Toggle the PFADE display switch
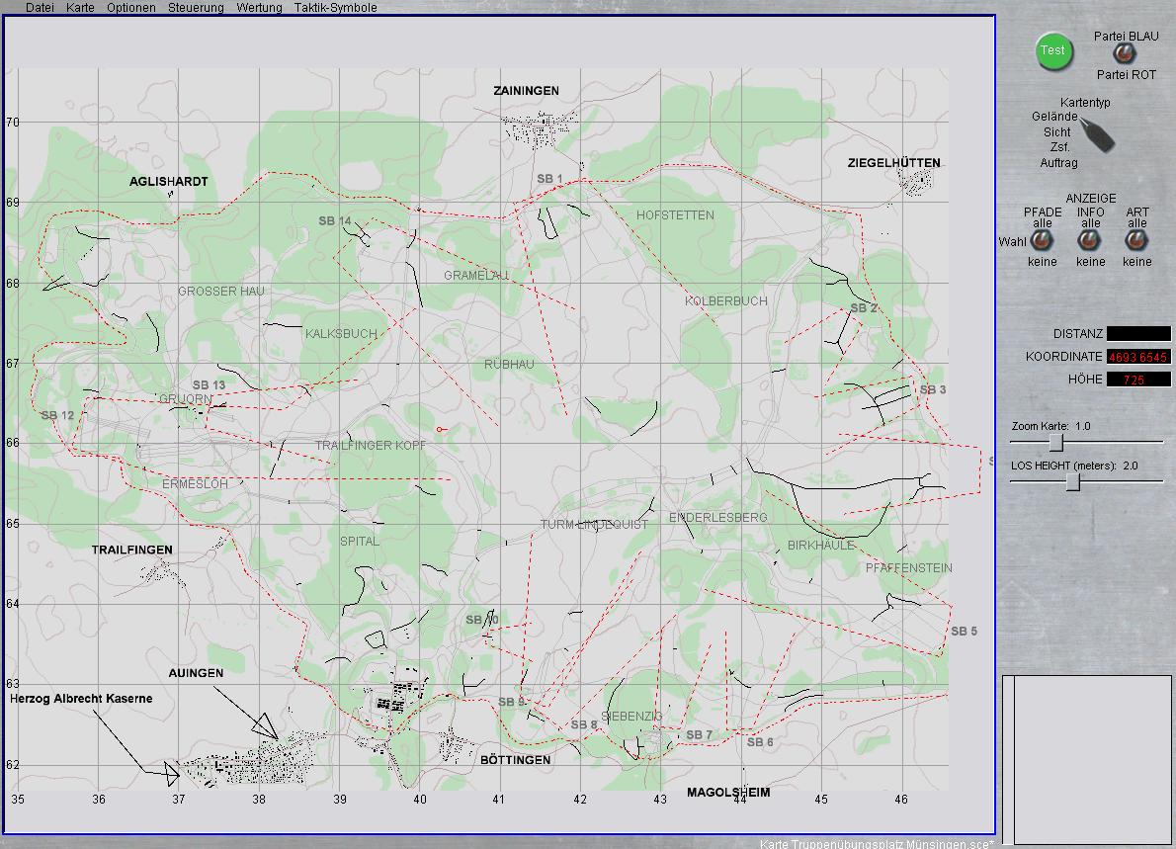This screenshot has height=849, width=1176. [x=1042, y=242]
